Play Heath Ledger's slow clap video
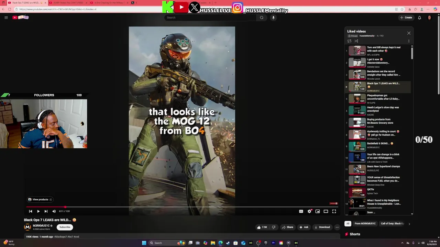 pos(378,111)
